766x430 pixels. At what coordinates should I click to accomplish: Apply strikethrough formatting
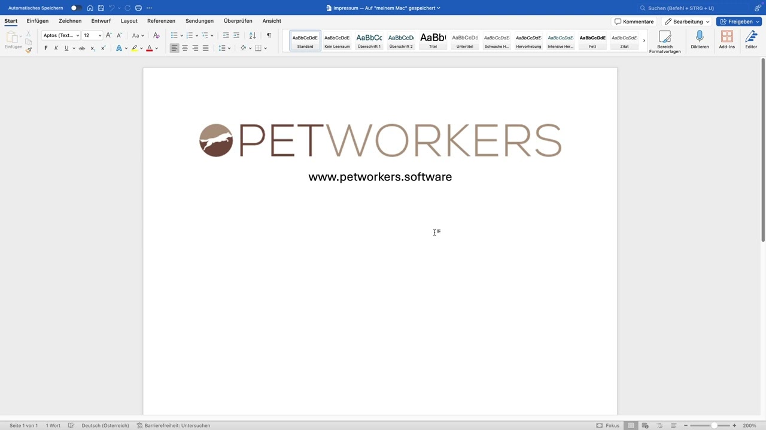(82, 48)
